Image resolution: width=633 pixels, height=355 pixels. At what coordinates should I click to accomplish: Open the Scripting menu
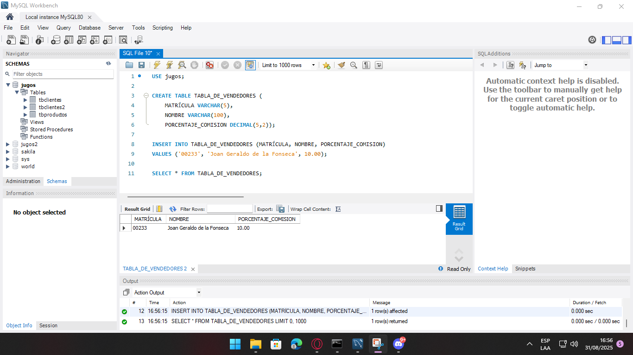pos(163,28)
